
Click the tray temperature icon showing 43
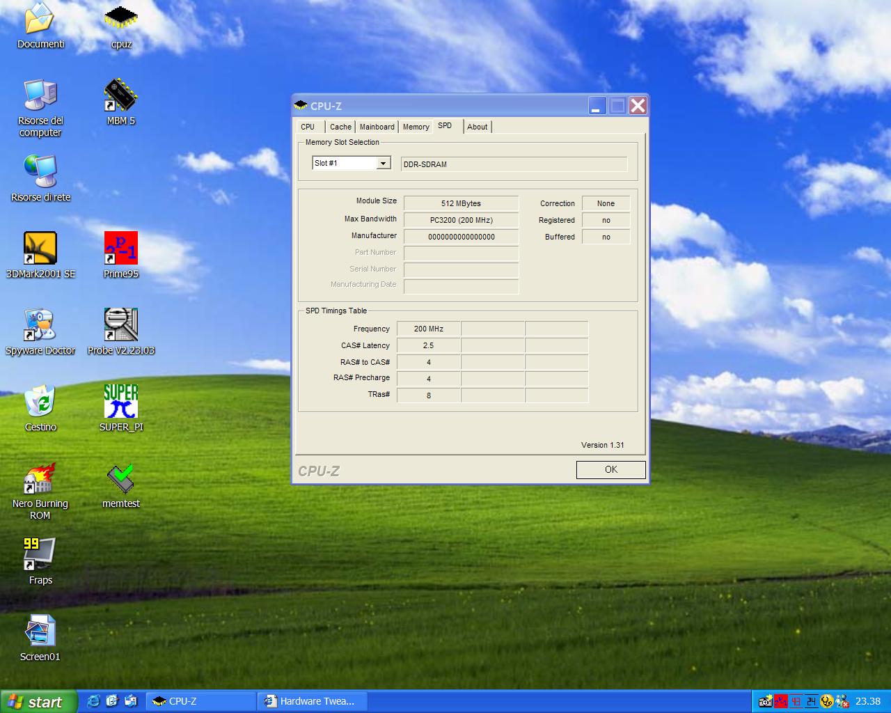pos(796,701)
